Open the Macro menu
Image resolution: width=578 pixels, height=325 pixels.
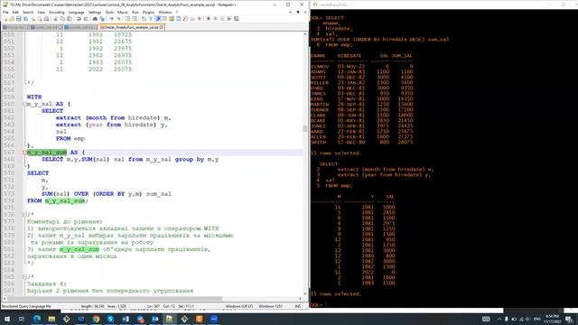(123, 12)
